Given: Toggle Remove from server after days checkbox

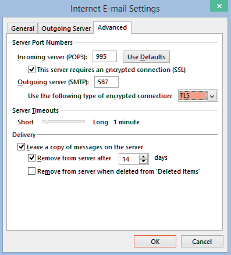Looking at the screenshot, I should (31, 158).
